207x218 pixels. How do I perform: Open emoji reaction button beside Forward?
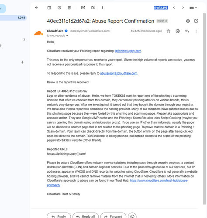[132, 216]
